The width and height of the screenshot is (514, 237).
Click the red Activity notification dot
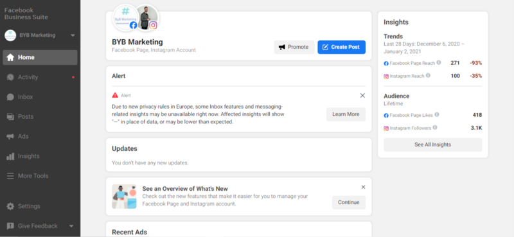[73, 77]
